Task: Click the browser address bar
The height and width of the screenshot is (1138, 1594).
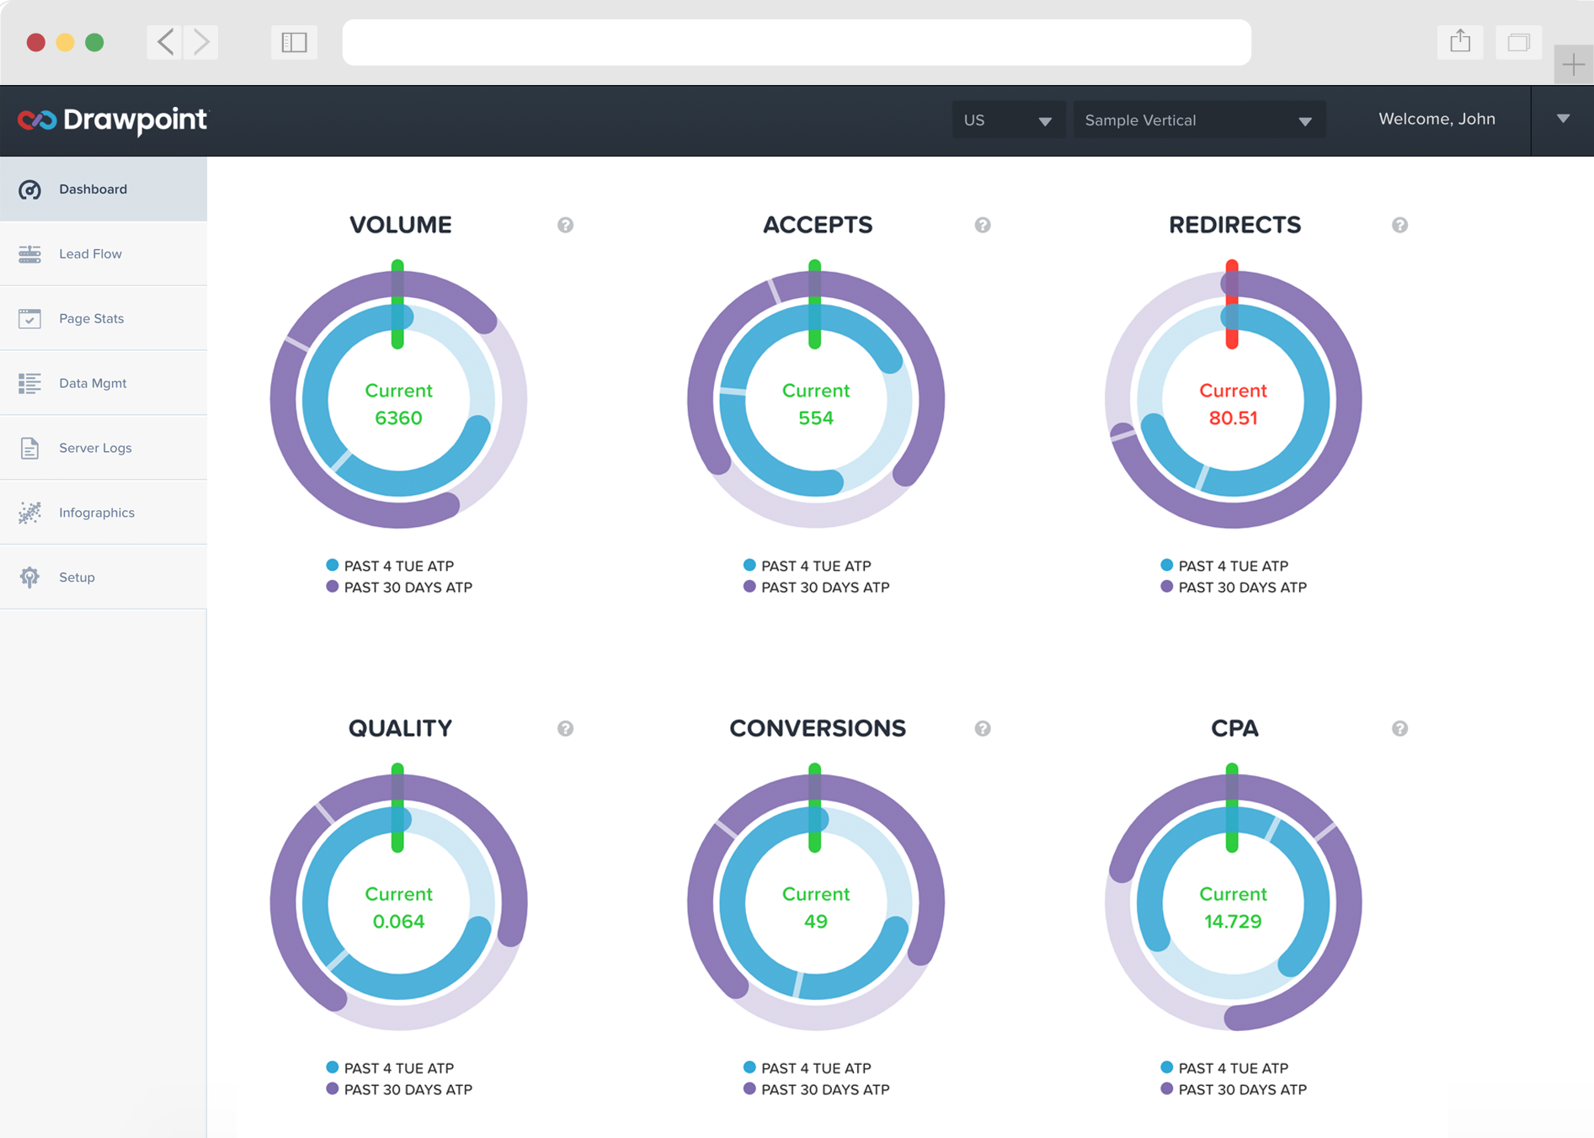Action: (x=796, y=42)
